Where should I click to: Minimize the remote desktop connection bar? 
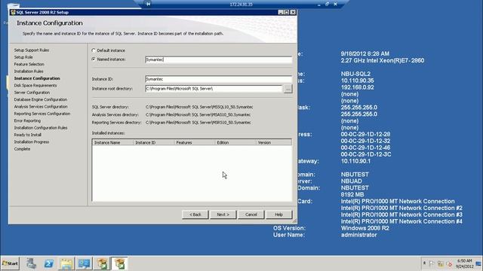(318, 5)
